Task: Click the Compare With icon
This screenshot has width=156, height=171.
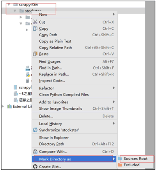Action: tap(35, 151)
